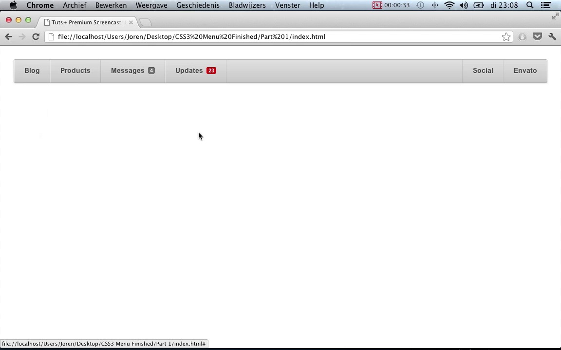This screenshot has width=561, height=350.
Task: Click the Social navigation link
Action: (483, 70)
